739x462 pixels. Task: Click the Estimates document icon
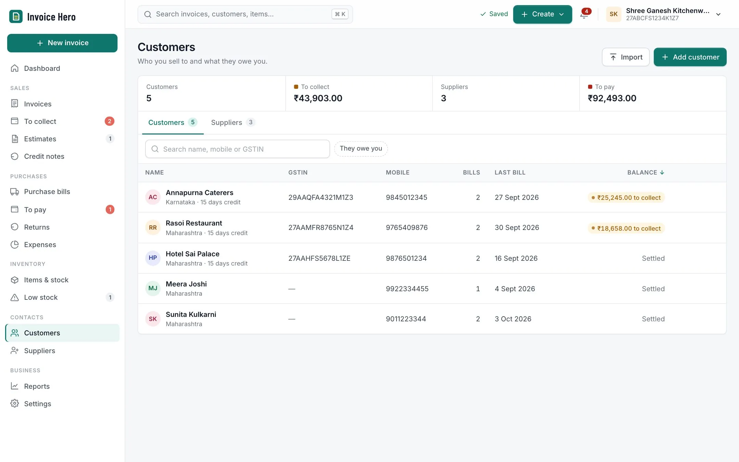coord(15,139)
